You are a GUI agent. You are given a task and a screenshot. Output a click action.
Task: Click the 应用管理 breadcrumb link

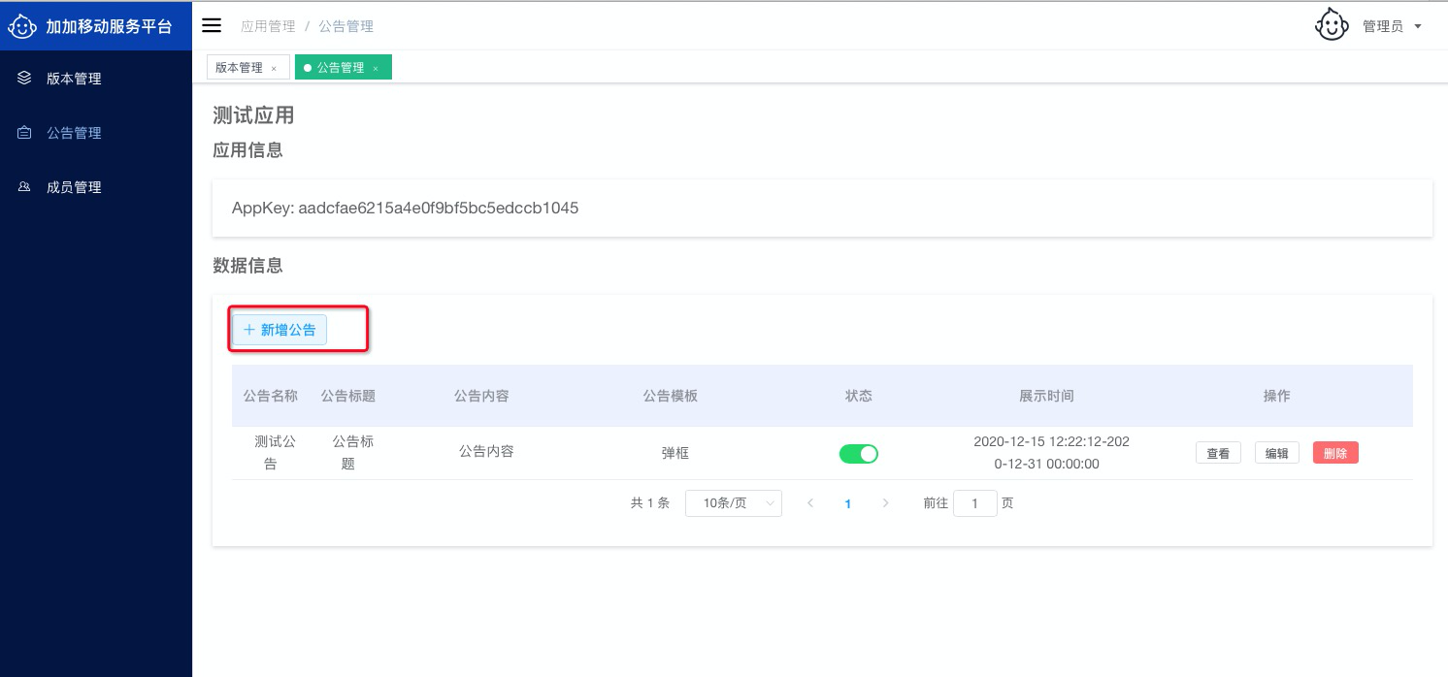(268, 26)
